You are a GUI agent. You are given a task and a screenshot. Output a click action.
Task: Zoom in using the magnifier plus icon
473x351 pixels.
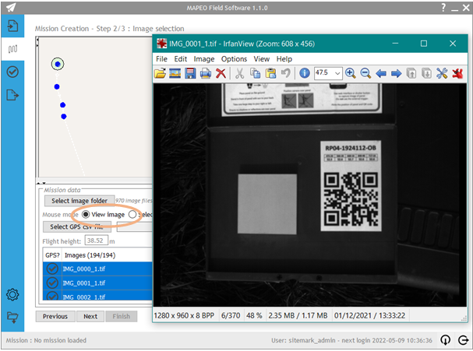[x=350, y=73]
